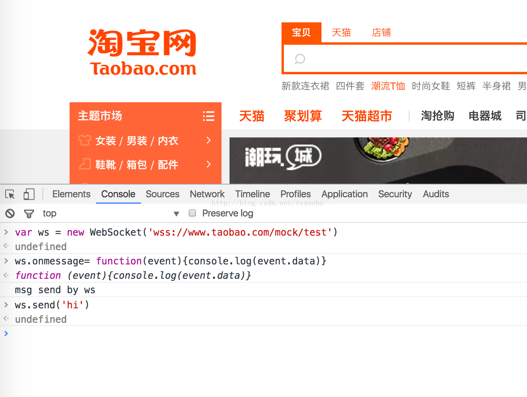Click the 'msg send by ws' log line

55,290
